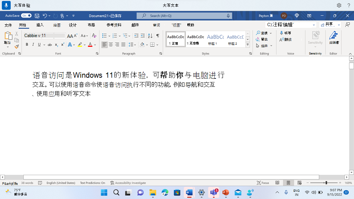Apply yellow text highlight color
This screenshot has height=199, width=354.
[x=80, y=45]
